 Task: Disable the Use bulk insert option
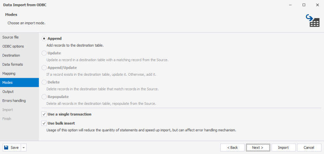tap(44, 123)
